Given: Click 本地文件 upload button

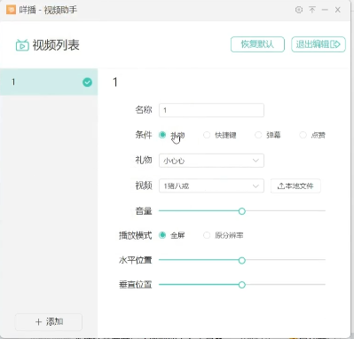Looking at the screenshot, I should (x=295, y=185).
